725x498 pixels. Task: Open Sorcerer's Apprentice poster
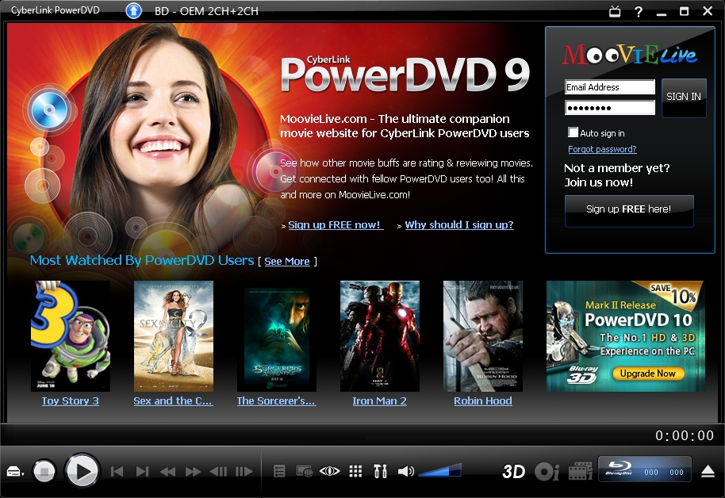(277, 336)
